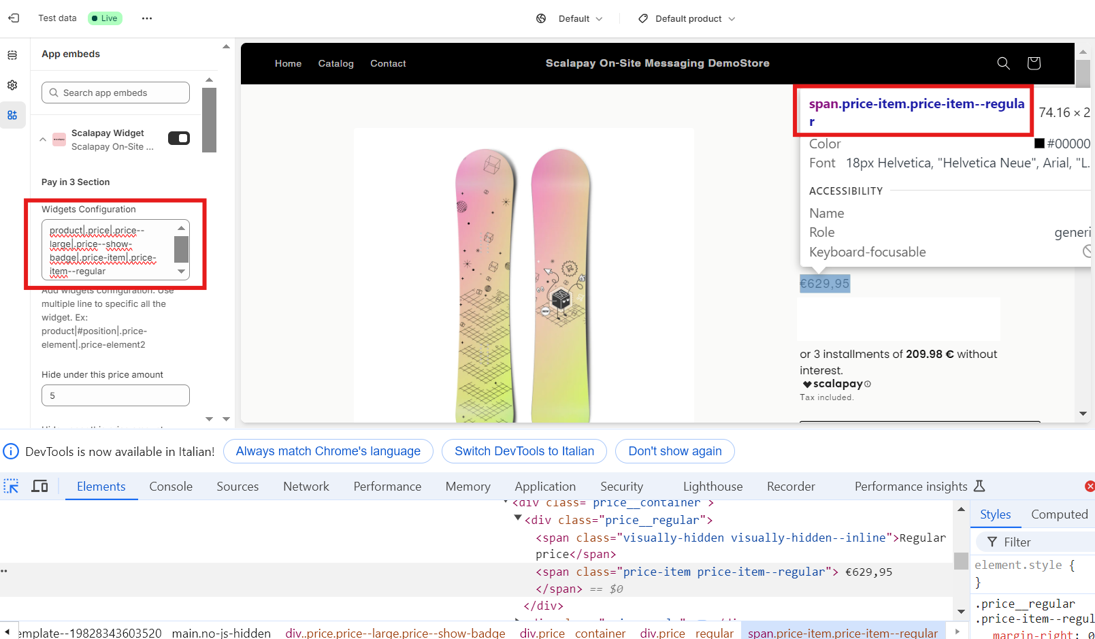Open the Theme settings gear icon
Image resolution: width=1095 pixels, height=639 pixels.
12,85
